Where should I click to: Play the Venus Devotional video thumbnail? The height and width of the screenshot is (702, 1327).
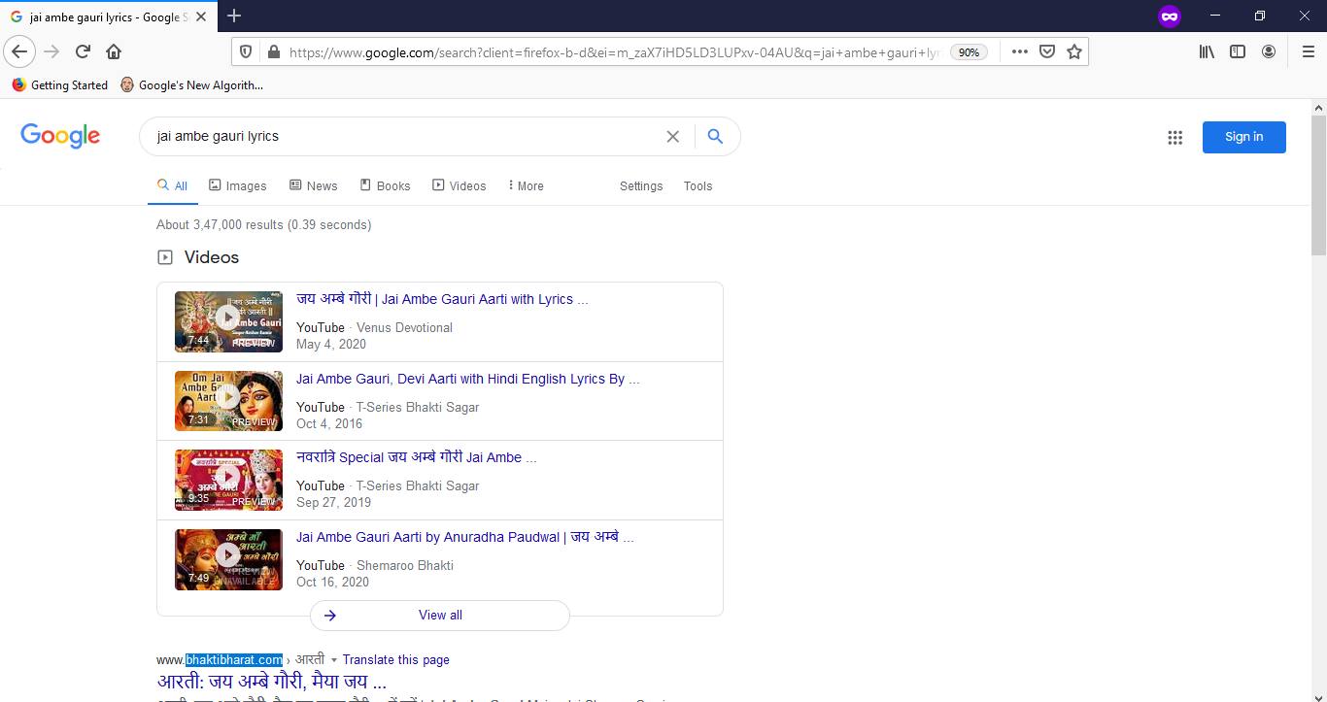coord(228,320)
